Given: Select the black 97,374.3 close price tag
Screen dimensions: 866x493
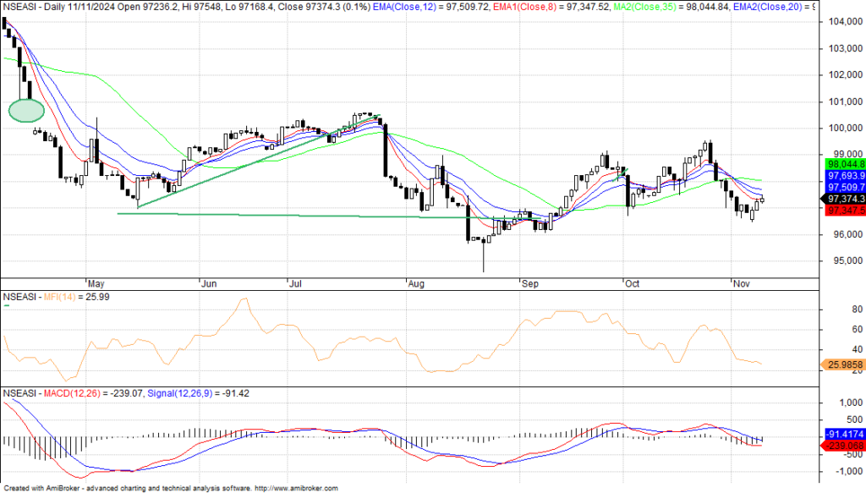Looking at the screenshot, I should pyautogui.click(x=843, y=200).
